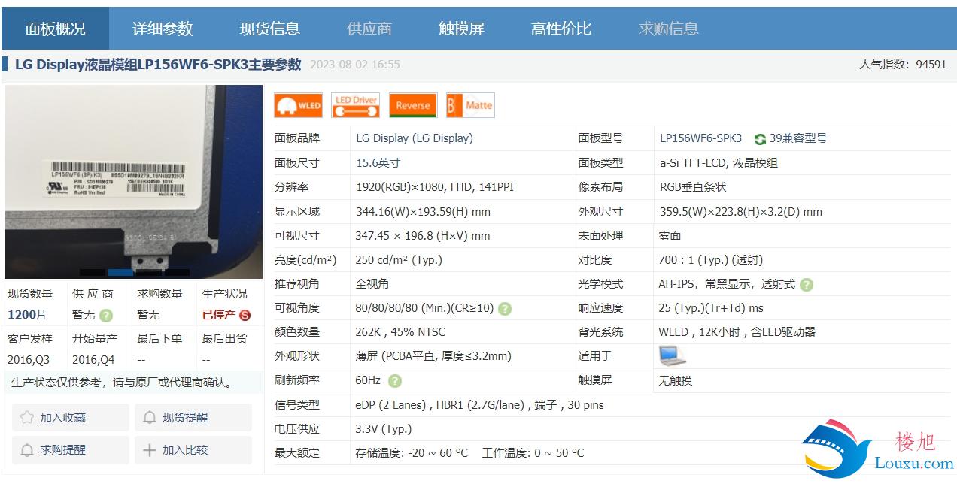Click the 加入收藏 button
The image size is (957, 484).
[70, 417]
